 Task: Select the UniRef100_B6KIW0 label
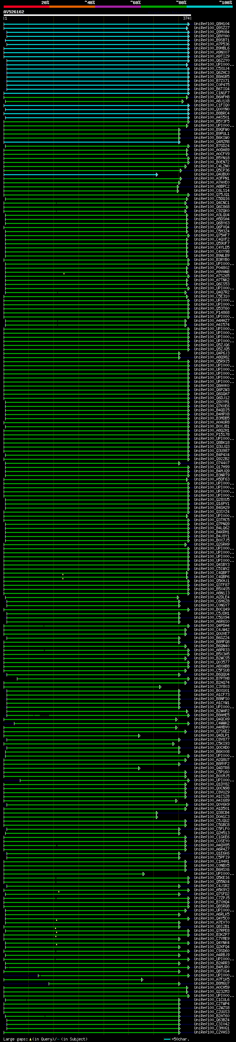(211, 138)
